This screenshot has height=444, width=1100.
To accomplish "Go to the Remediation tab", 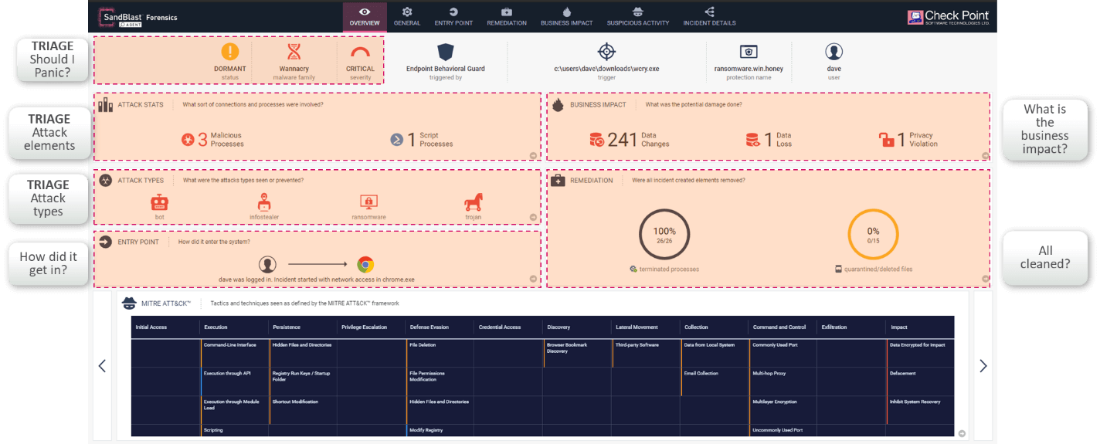I will coord(507,16).
